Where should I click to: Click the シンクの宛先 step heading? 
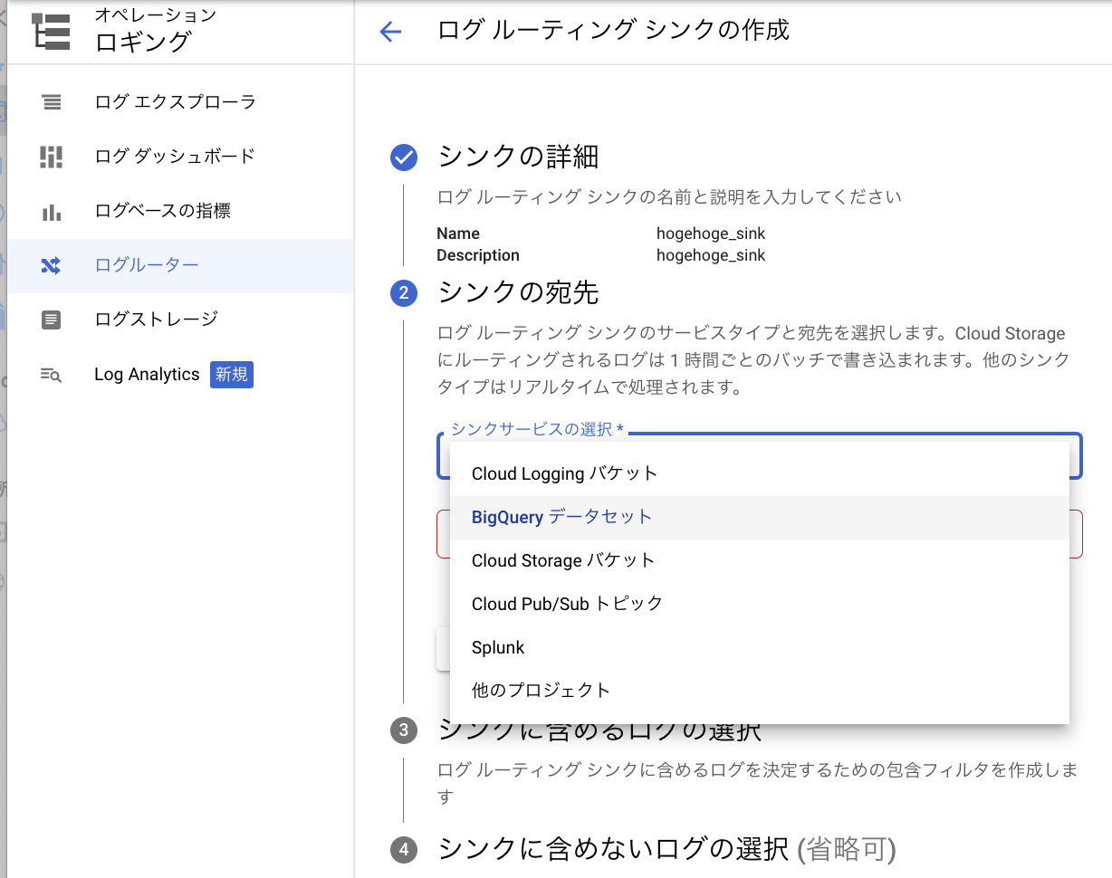click(x=518, y=292)
